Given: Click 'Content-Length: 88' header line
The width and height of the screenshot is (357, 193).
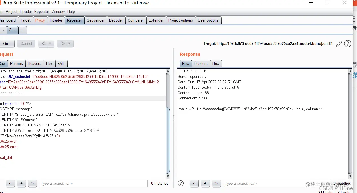Looking at the screenshot, I should pyautogui.click(x=193, y=93).
